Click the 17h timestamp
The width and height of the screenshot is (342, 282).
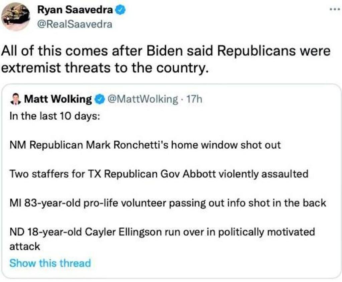click(194, 99)
